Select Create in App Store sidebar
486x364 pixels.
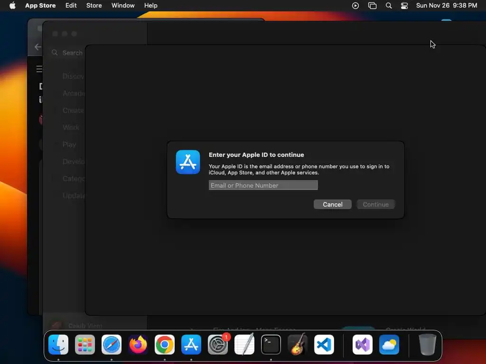(73, 110)
